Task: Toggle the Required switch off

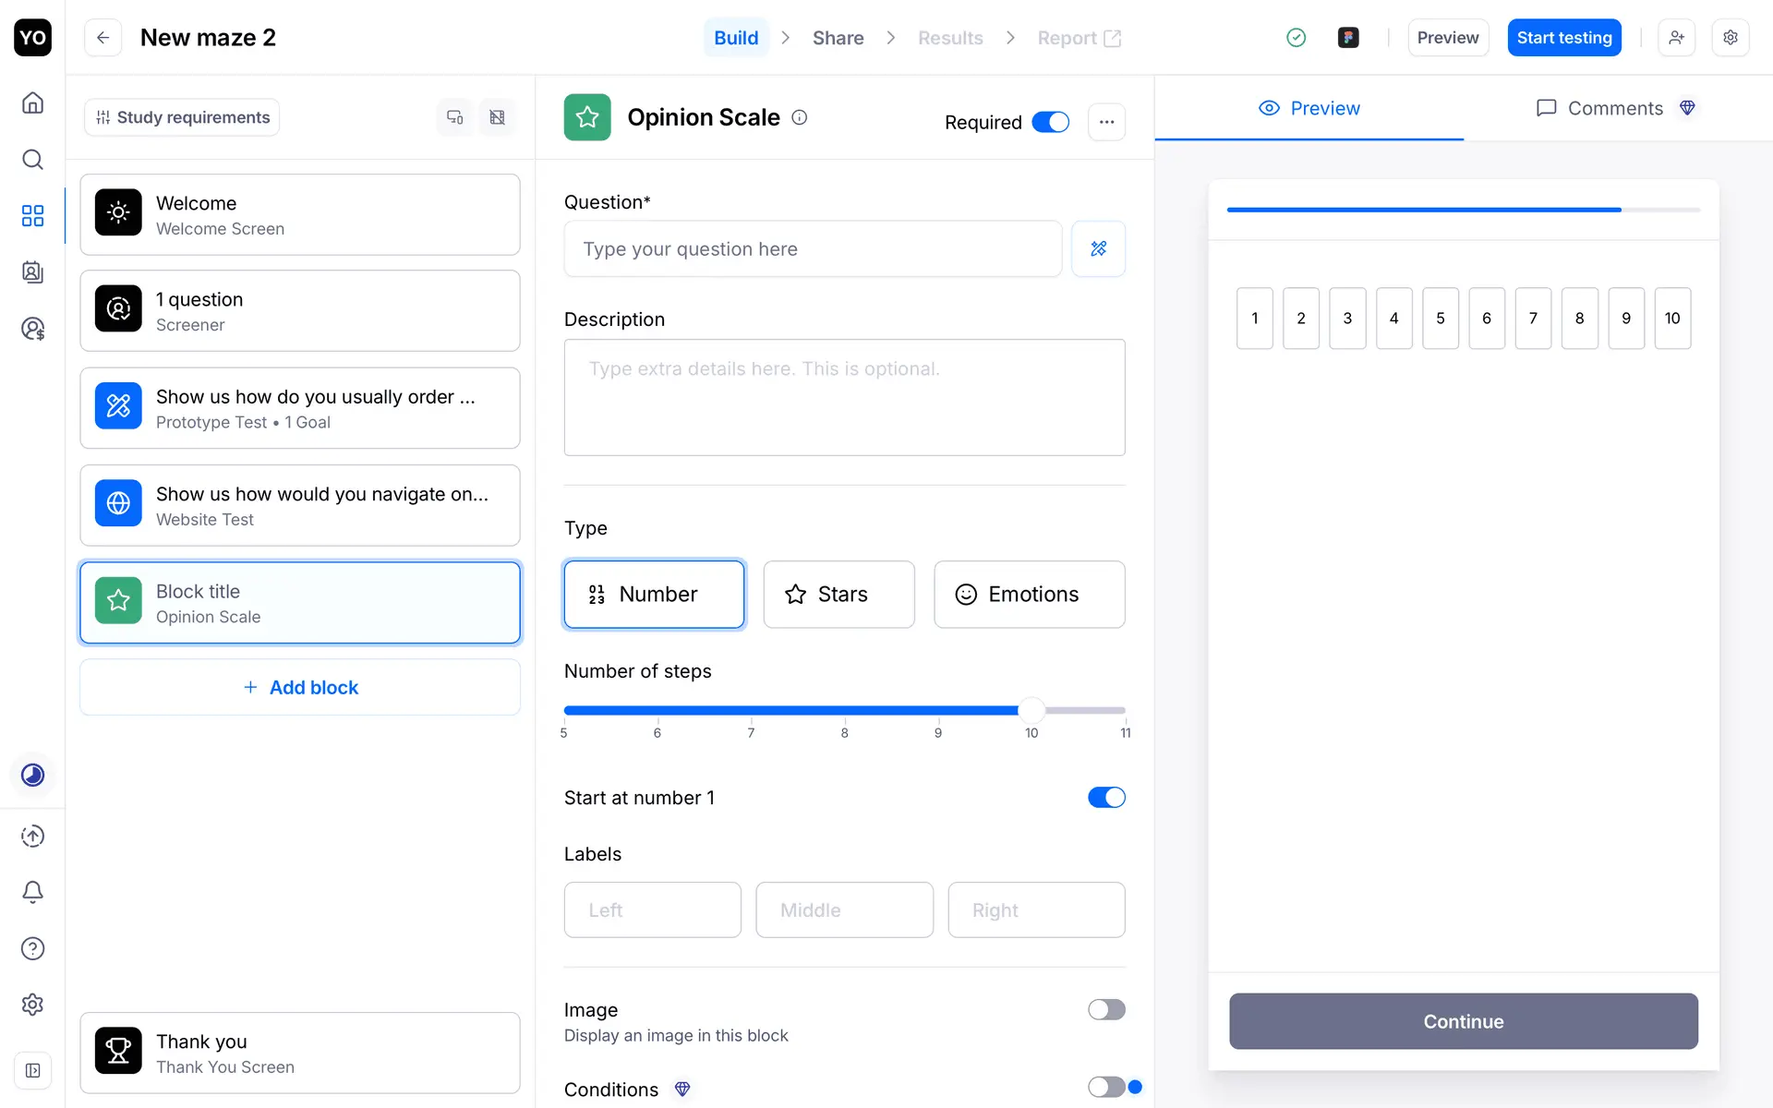Action: (1050, 122)
